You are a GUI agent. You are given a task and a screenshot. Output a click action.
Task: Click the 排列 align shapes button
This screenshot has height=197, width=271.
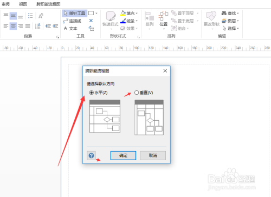click(x=150, y=21)
